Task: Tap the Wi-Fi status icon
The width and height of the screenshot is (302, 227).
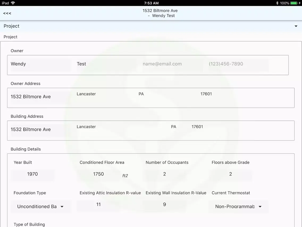Action: click(x=13, y=3)
